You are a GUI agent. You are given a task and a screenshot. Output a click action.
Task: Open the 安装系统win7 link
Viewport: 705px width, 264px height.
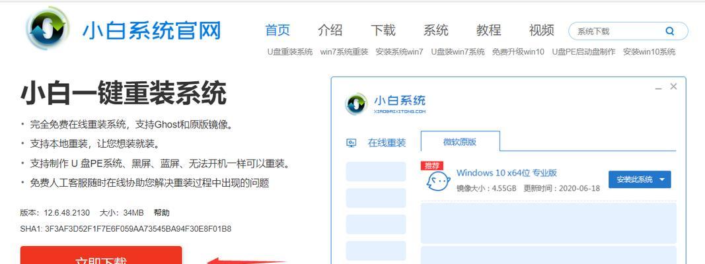[399, 51]
